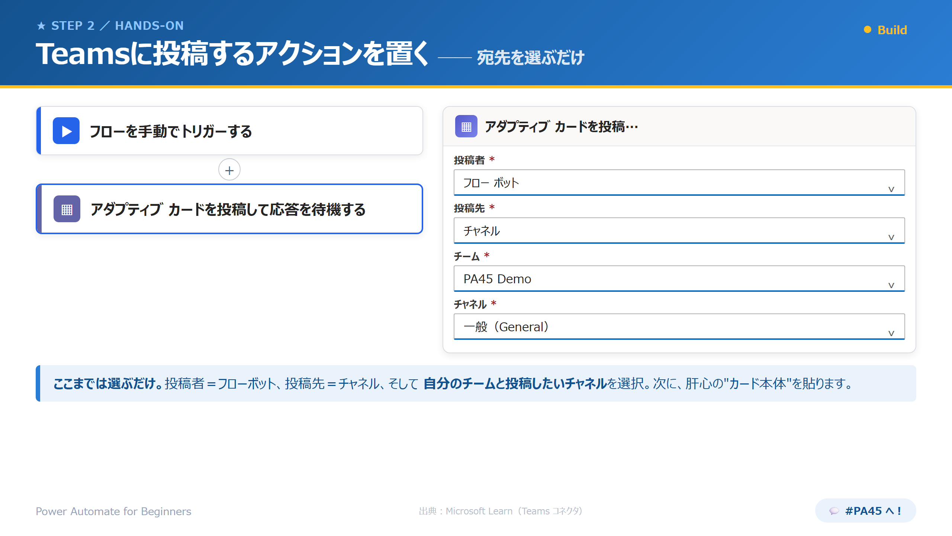Click the subtitle 宛先を選ぶだけ

coord(531,58)
